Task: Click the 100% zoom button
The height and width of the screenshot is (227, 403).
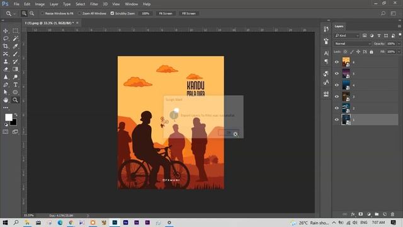Action: coord(145,13)
